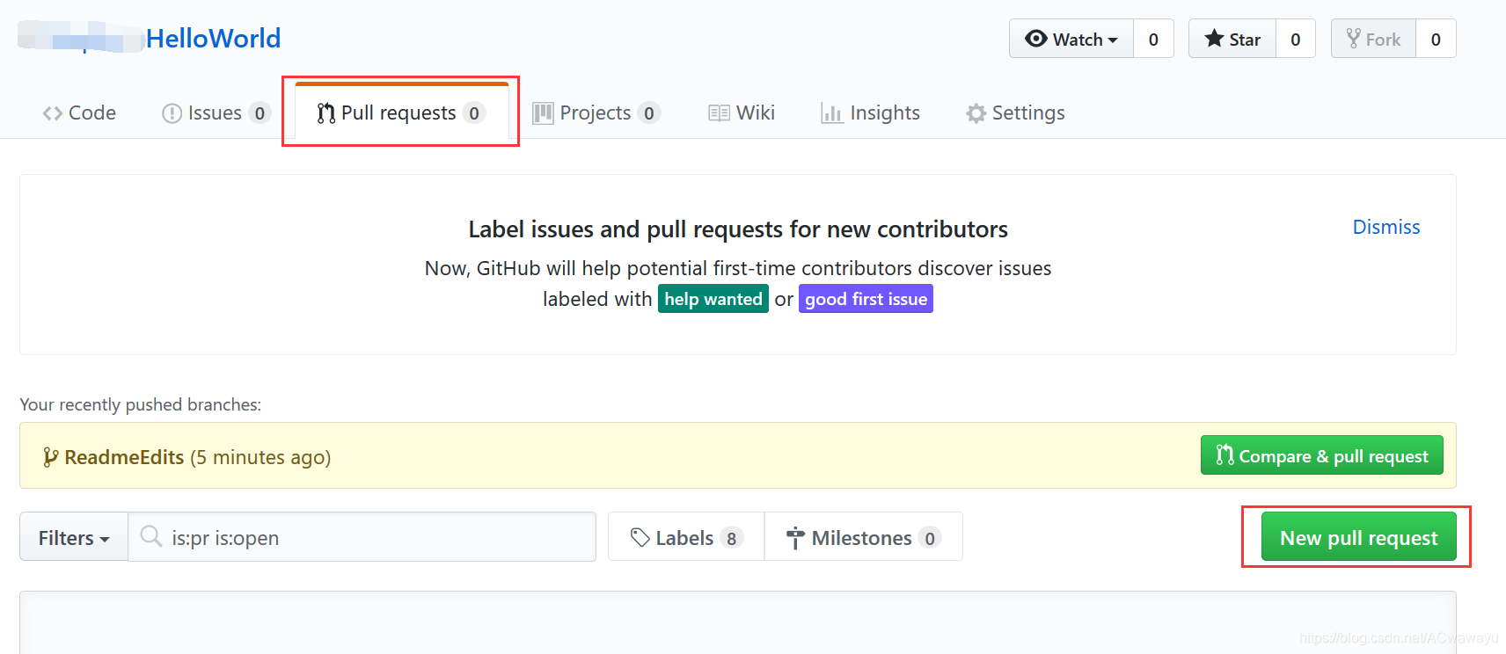Focus the is:pr is:open search field
The width and height of the screenshot is (1506, 654).
(x=362, y=537)
